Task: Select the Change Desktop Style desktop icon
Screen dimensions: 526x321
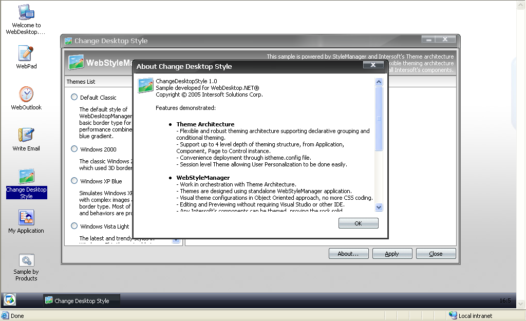Action: click(26, 177)
